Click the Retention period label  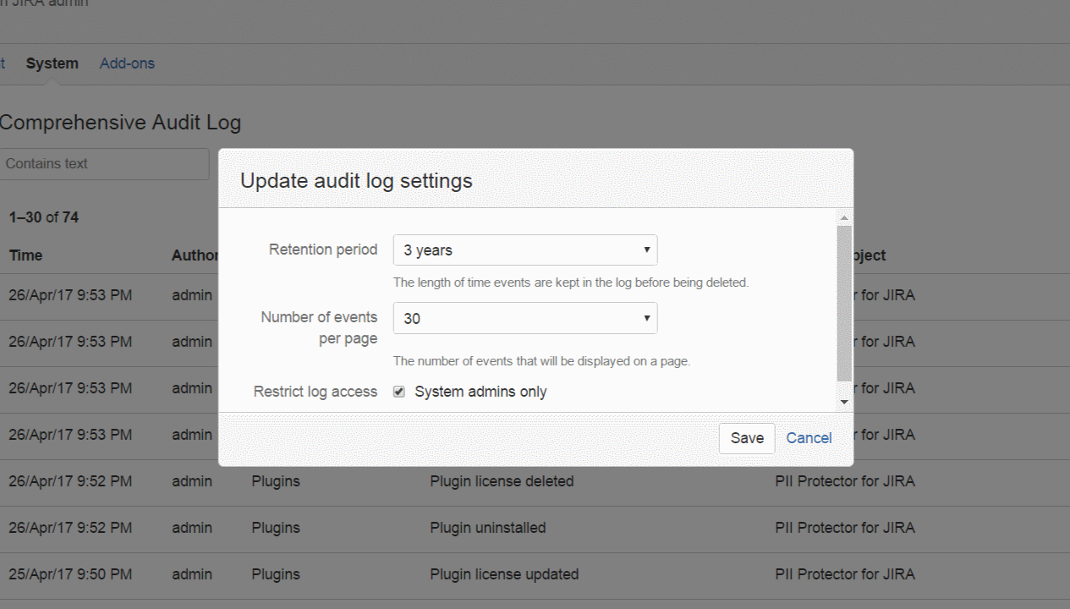click(323, 250)
